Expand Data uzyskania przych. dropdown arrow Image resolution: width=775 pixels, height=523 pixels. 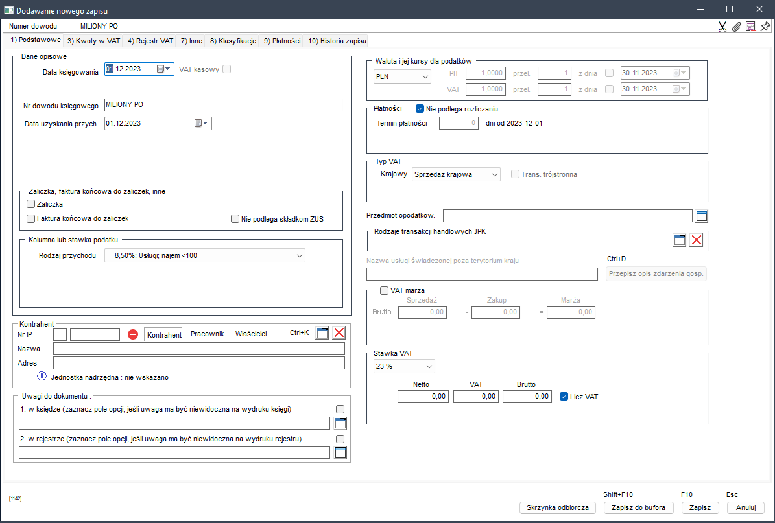click(206, 124)
